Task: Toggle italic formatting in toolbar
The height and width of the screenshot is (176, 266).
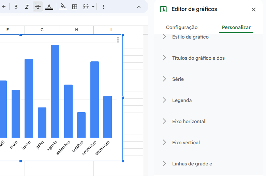Action: [x=27, y=7]
